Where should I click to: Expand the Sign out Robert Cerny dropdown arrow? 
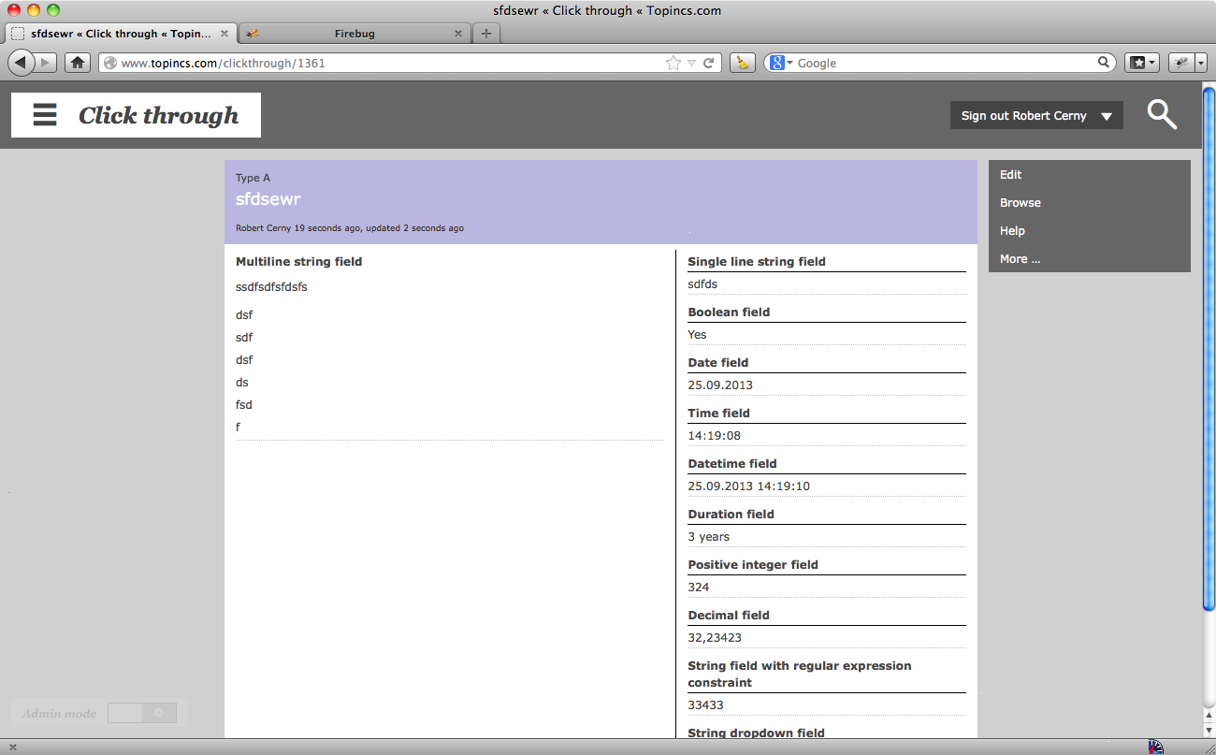(x=1106, y=116)
